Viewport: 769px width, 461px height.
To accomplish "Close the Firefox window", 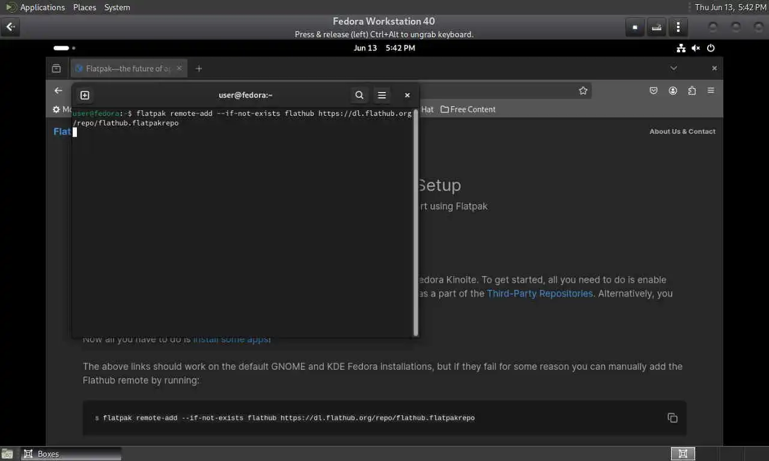I will click(714, 68).
